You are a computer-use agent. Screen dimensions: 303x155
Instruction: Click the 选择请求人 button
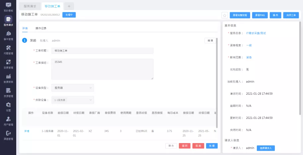(265, 148)
